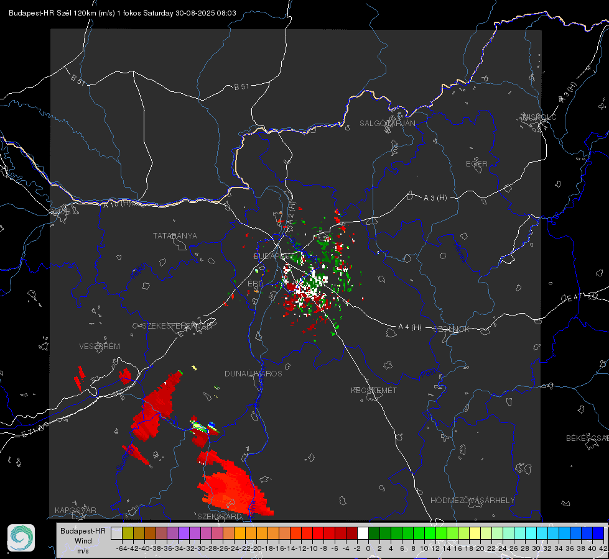Click the DUNAUJVAROS city label

(253, 373)
